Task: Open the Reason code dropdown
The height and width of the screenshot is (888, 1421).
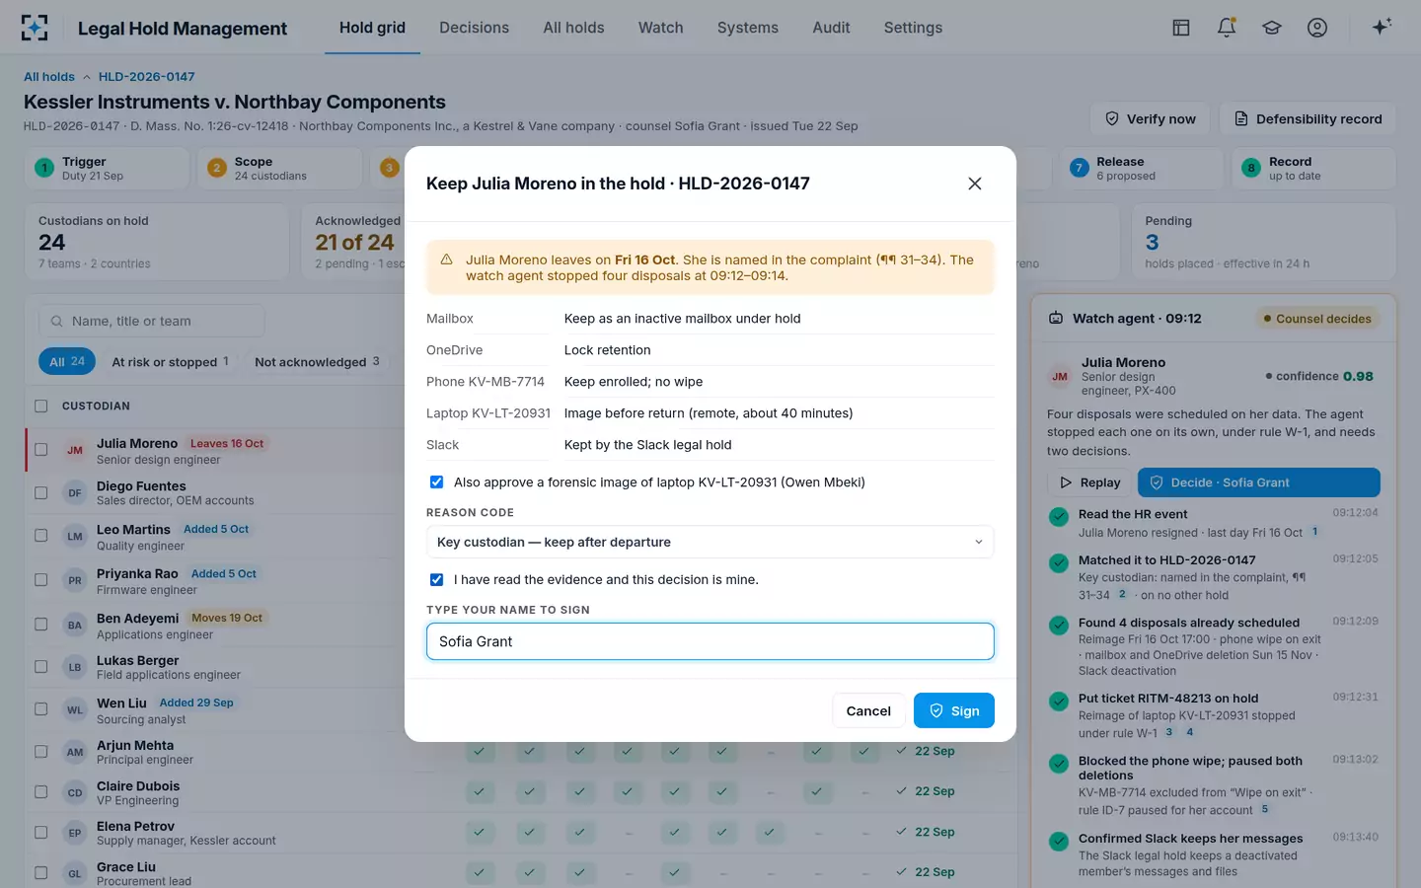Action: click(x=710, y=542)
